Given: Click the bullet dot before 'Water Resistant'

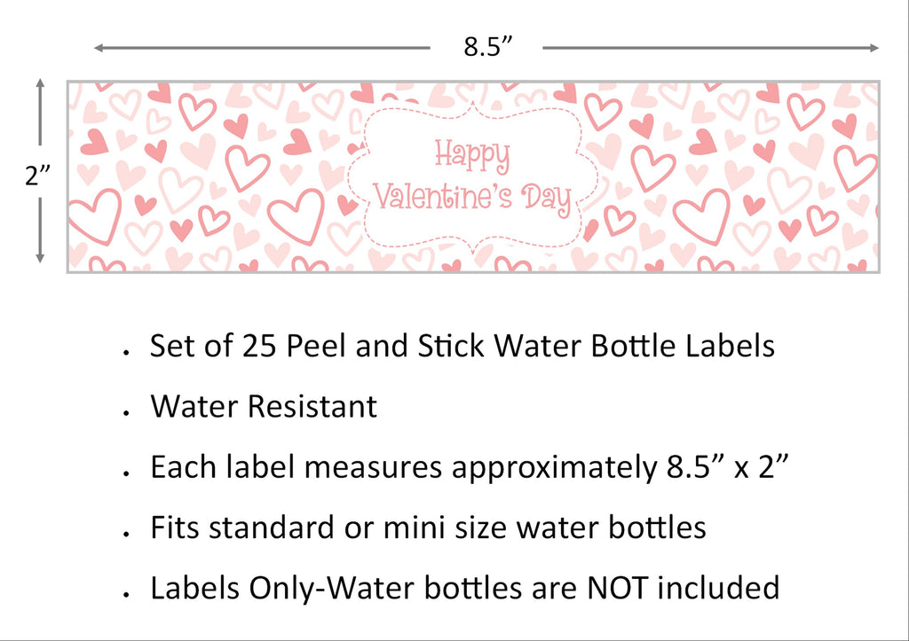Looking at the screenshot, I should (126, 412).
